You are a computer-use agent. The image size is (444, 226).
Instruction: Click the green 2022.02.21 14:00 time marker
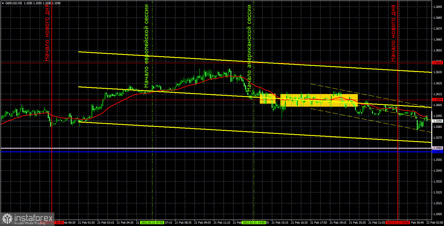click(254, 222)
